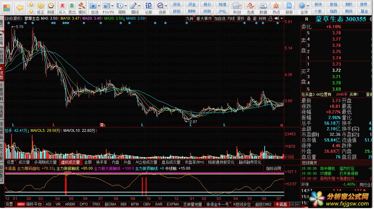Click the 港 marker on the chart bottom
This screenshot has height=209, width=374.
tap(102, 125)
